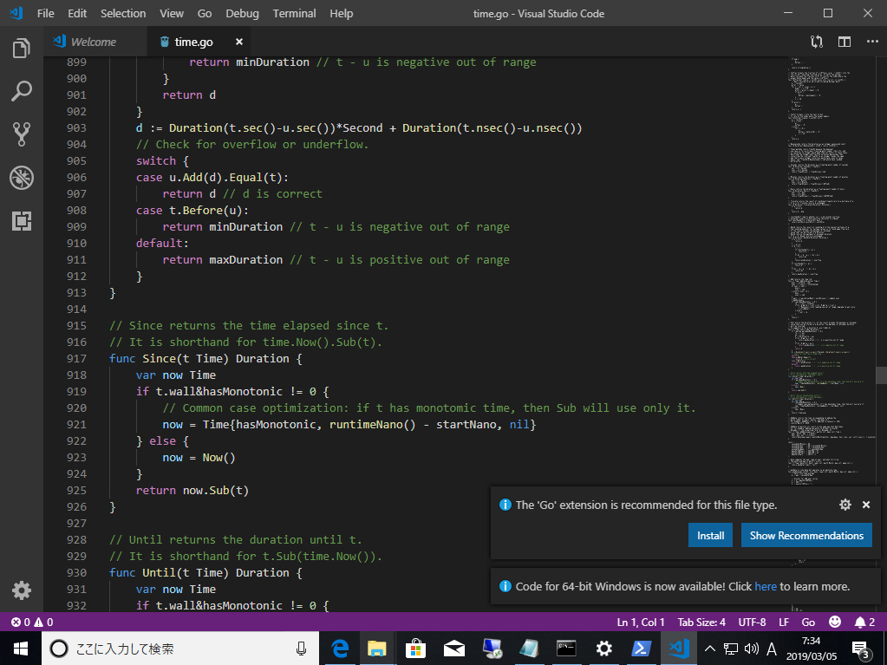Click the vertical scrollbar thumb
The image size is (887, 665).
881,375
